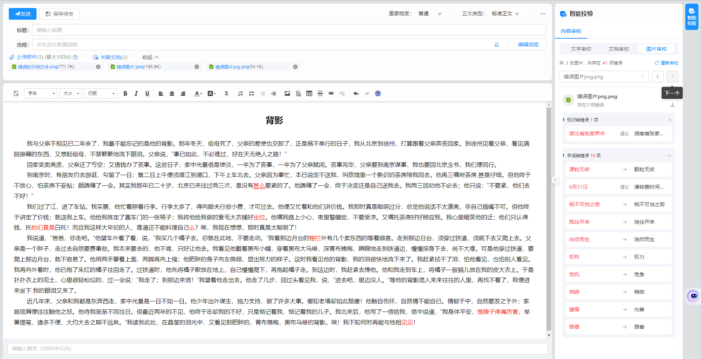This screenshot has width=701, height=359.
Task: Click the Sigma formula icon
Action: point(226,93)
